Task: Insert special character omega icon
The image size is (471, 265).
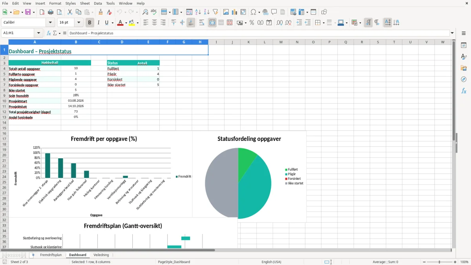Action: tap(253, 12)
